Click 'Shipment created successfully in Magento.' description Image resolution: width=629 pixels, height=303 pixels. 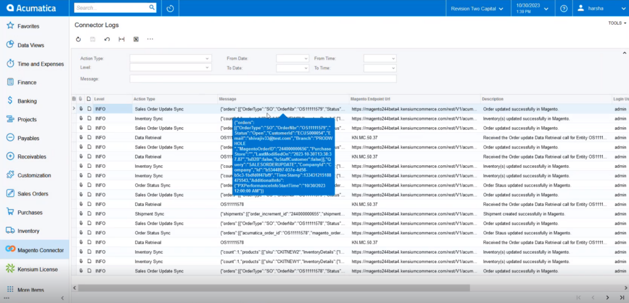(525, 214)
